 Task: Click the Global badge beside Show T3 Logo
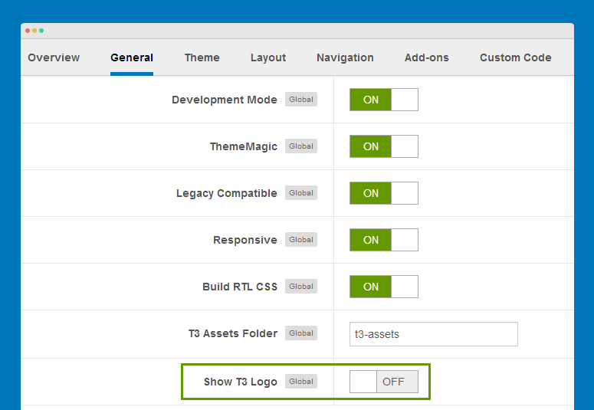301,381
